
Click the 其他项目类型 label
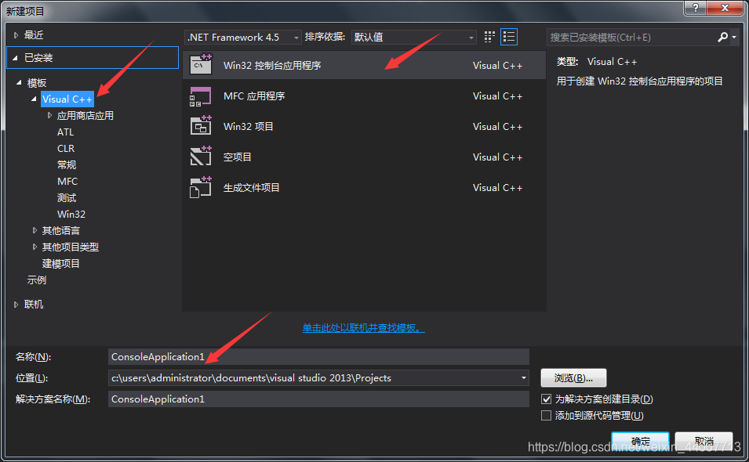71,247
